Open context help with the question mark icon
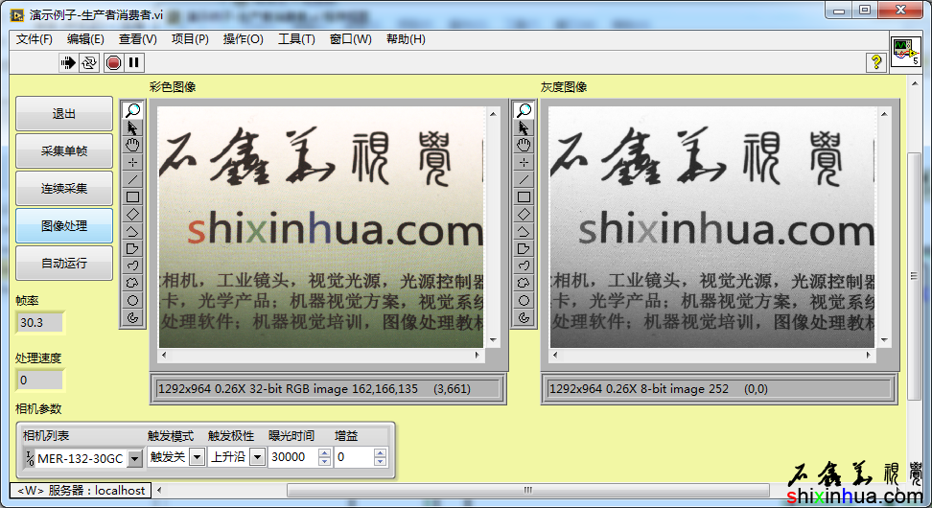This screenshot has height=508, width=932. click(875, 62)
